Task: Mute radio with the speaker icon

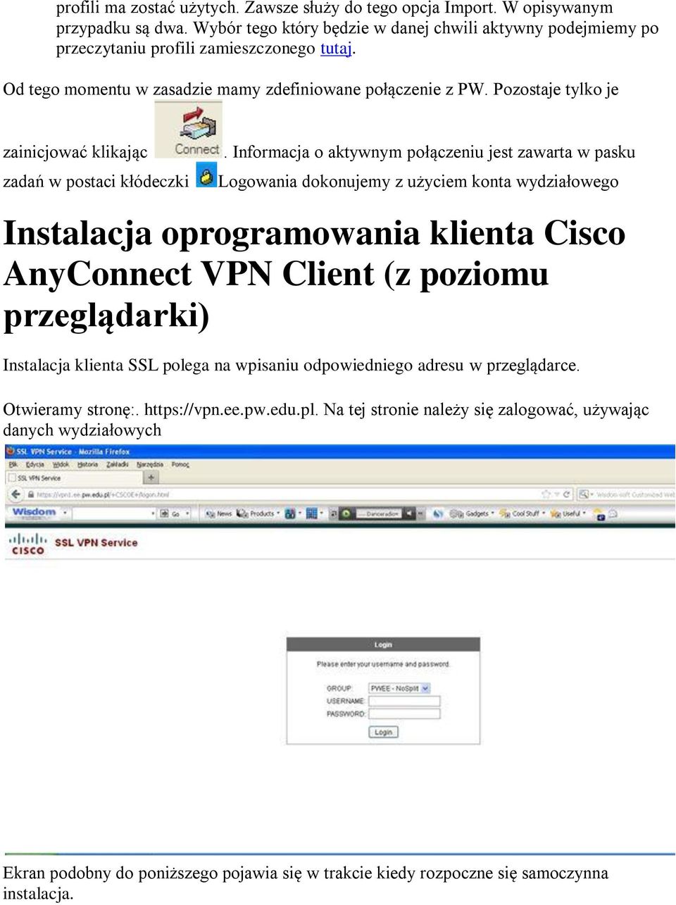Action: (409, 514)
